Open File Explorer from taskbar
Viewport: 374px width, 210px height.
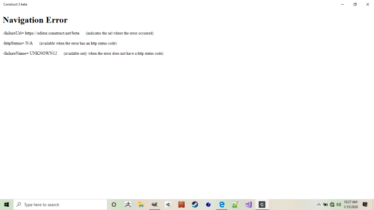coord(141,204)
